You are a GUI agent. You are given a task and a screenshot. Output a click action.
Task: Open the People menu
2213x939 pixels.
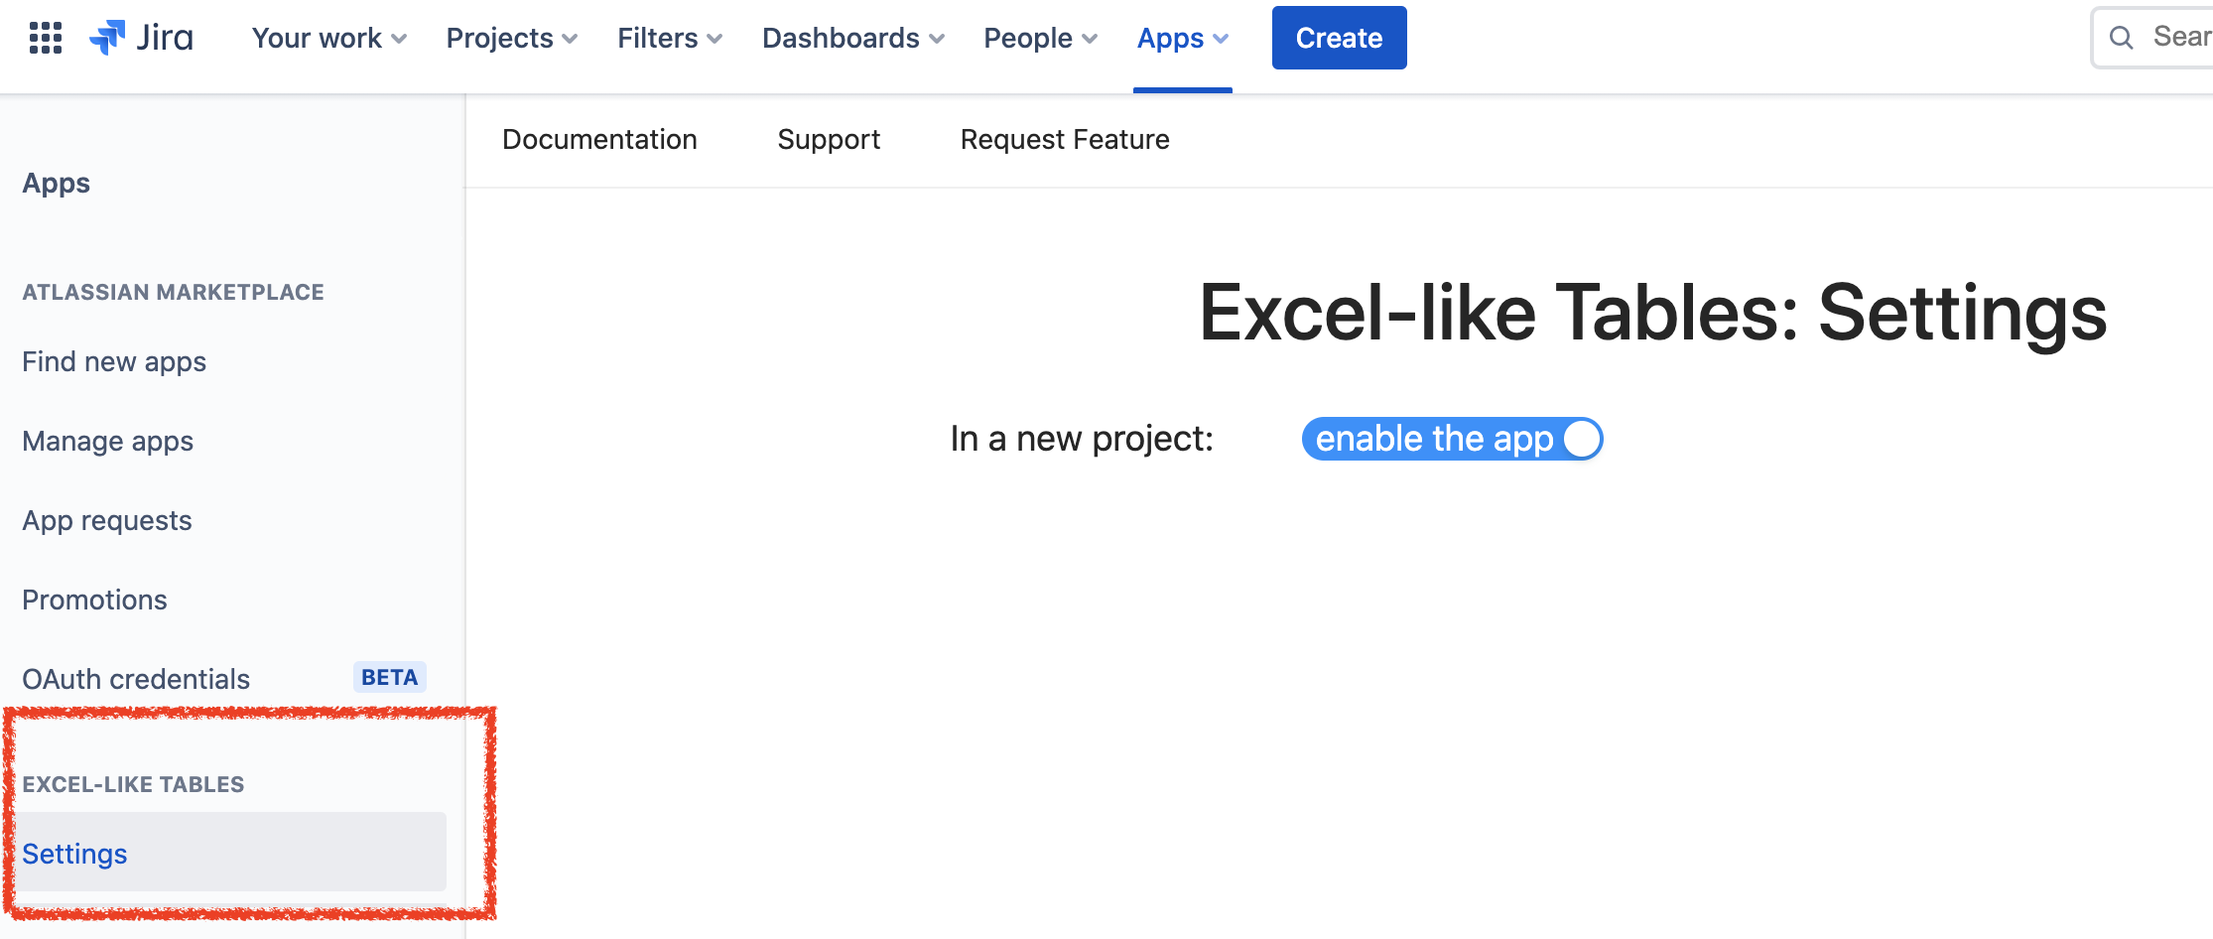pos(1039,38)
